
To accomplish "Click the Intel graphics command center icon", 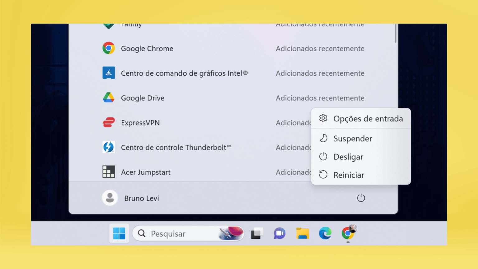I will tap(109, 73).
